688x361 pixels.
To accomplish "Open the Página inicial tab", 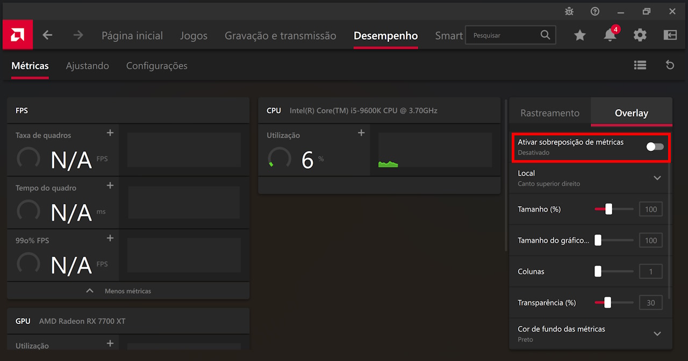I will click(132, 35).
